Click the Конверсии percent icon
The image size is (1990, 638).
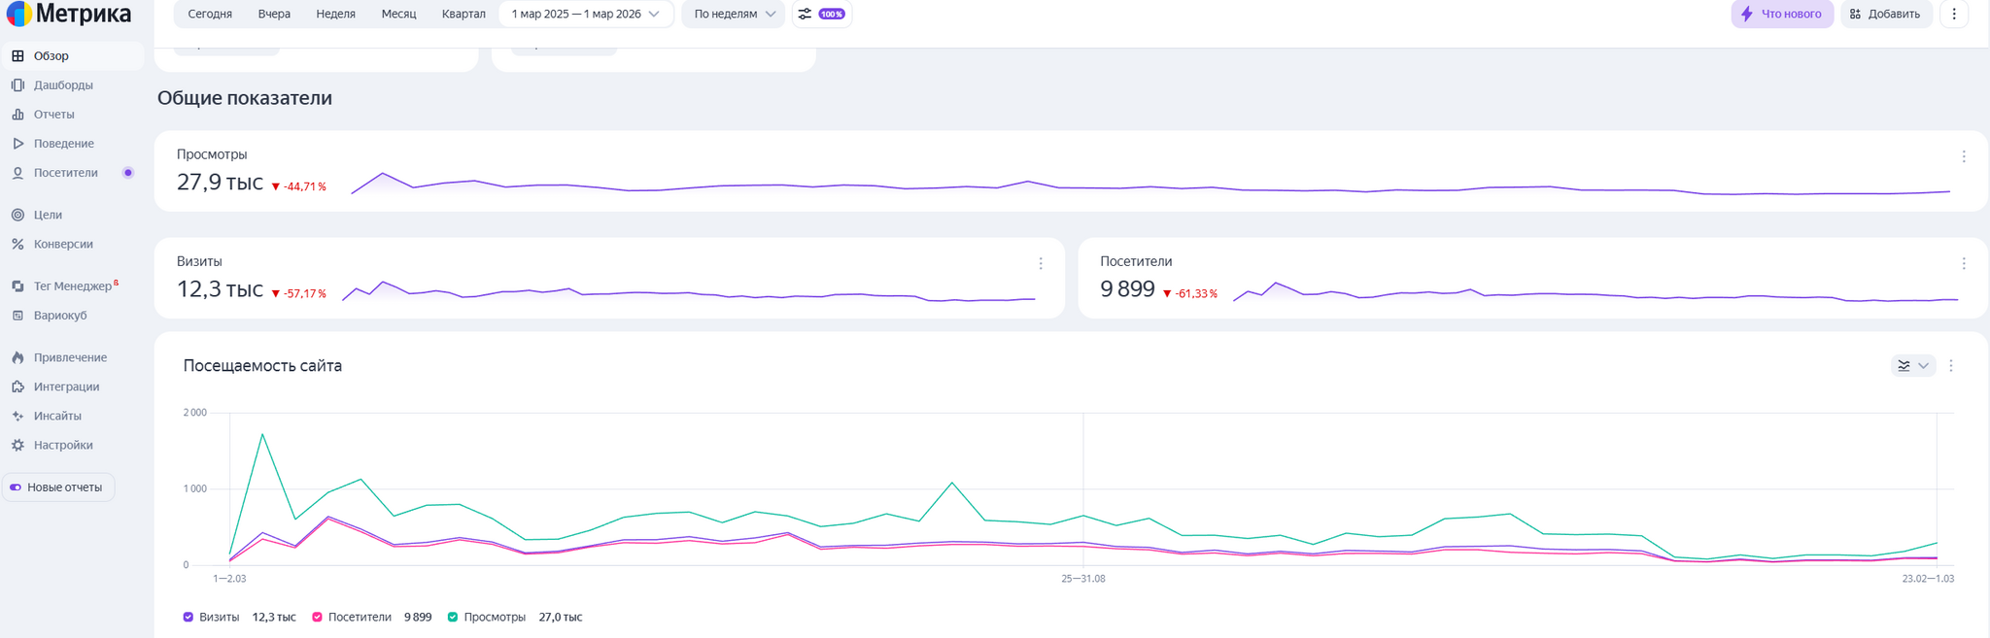[17, 244]
